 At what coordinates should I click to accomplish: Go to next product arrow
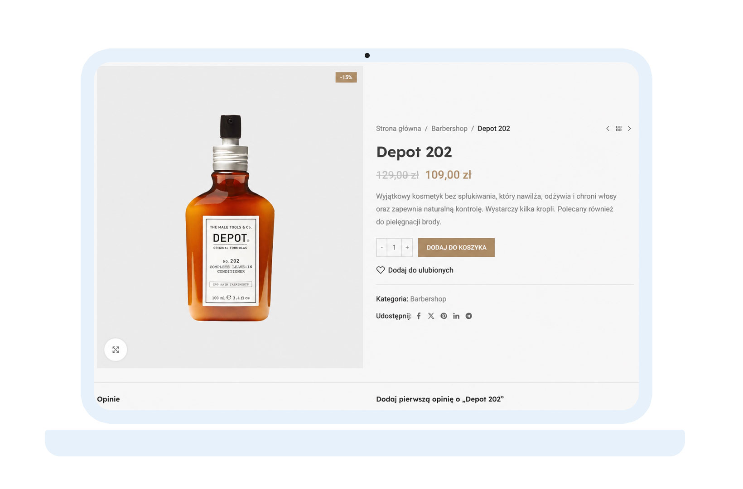tap(629, 129)
